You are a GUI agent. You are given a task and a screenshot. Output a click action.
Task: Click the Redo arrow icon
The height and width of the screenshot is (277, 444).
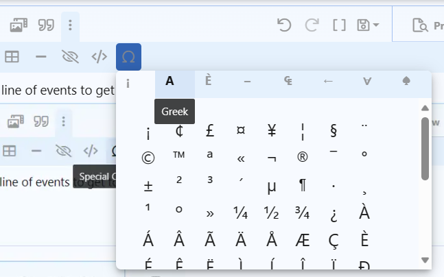tap(312, 25)
